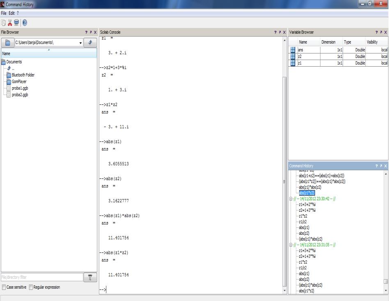The width and height of the screenshot is (389, 301).
Task: Click the result 3.6055513 in the console
Action: (119, 164)
